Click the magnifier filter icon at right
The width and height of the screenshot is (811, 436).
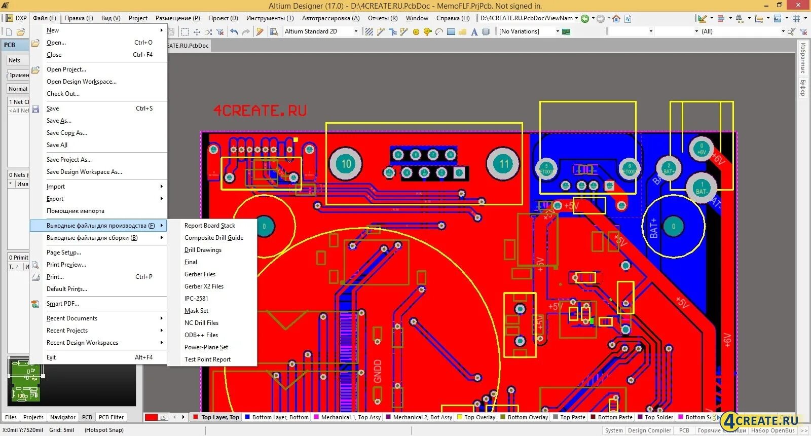click(x=791, y=31)
